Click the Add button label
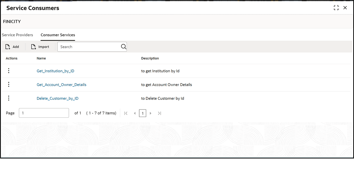Screen dimensions: 354x170 point(16,47)
